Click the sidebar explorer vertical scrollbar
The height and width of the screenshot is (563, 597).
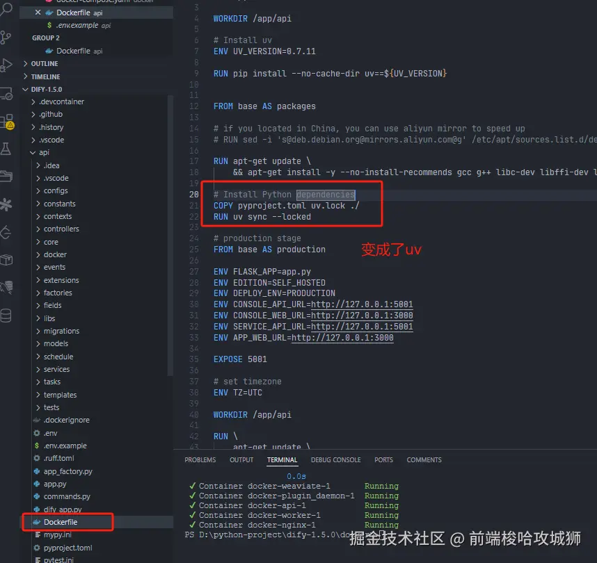pyautogui.click(x=170, y=236)
